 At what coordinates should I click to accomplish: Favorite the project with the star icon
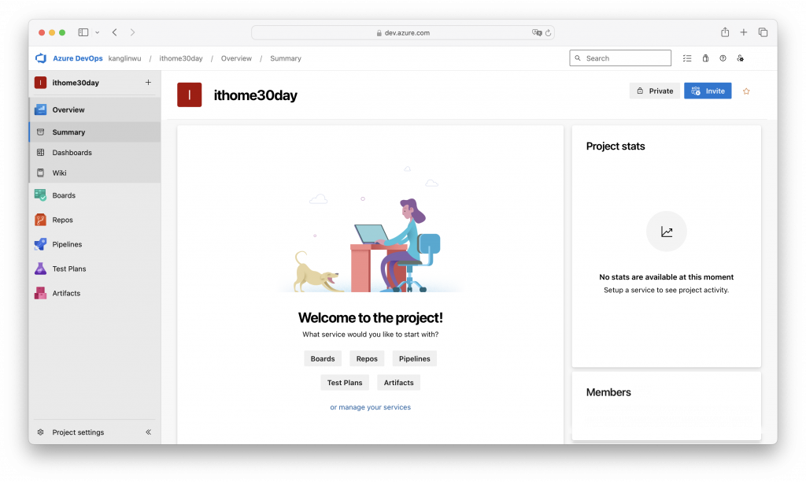tap(746, 91)
